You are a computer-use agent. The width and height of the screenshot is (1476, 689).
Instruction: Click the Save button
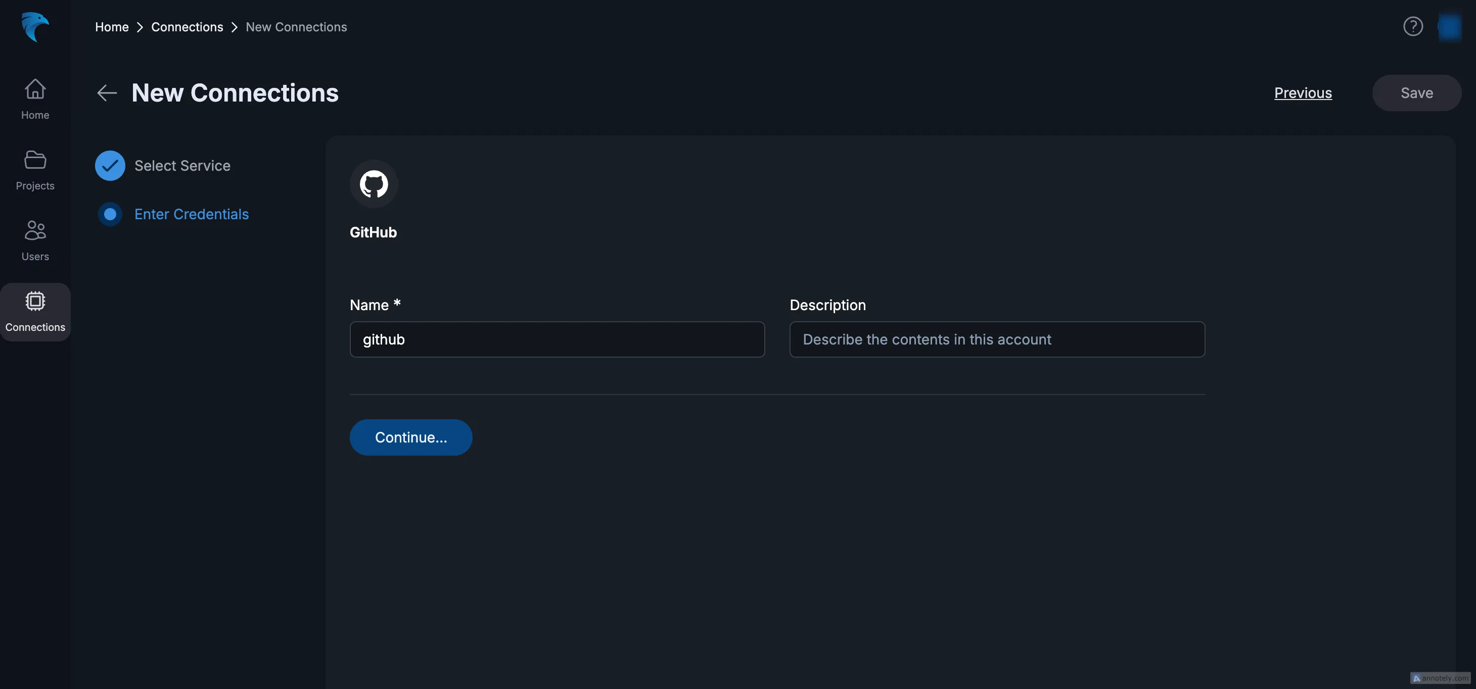1416,93
